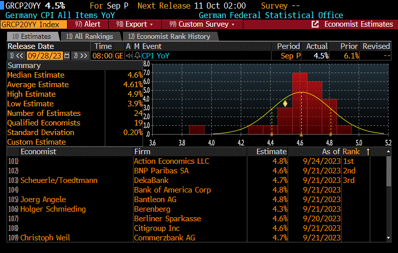Screen dimensions: 398x253
Task: Click the Number of Estimates label
Action: tap(44, 113)
